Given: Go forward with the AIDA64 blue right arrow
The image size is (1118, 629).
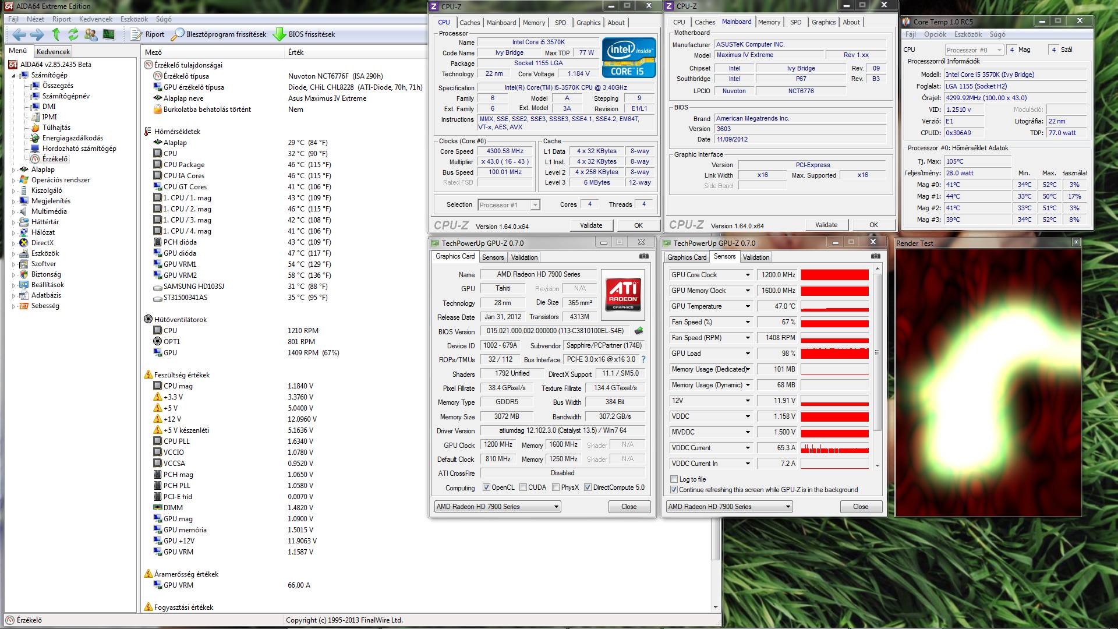Looking at the screenshot, I should (37, 34).
